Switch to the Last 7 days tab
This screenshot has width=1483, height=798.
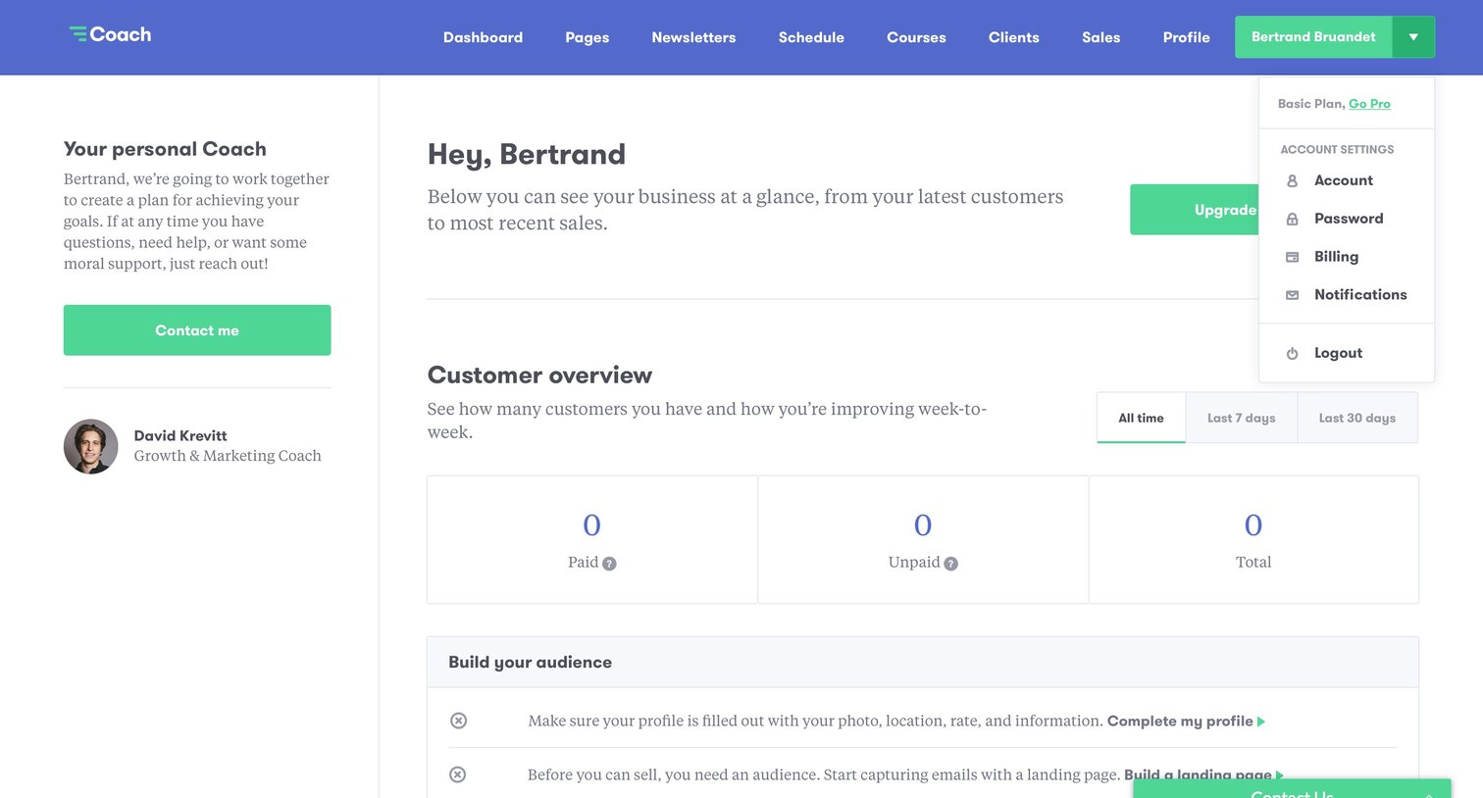(1242, 418)
